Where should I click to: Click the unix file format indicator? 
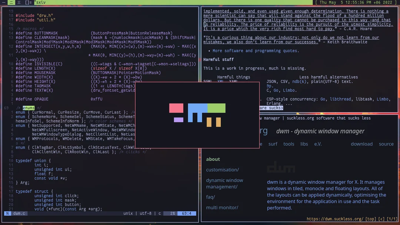pyautogui.click(x=128, y=213)
